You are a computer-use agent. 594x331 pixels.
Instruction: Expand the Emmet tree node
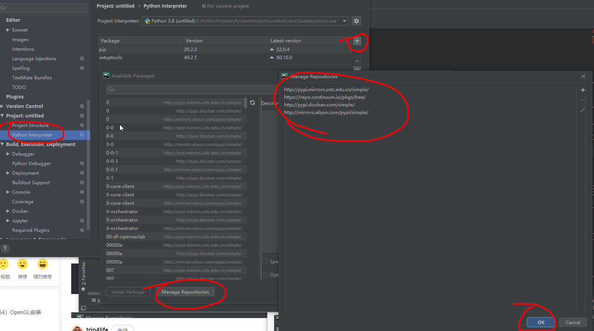[8, 30]
